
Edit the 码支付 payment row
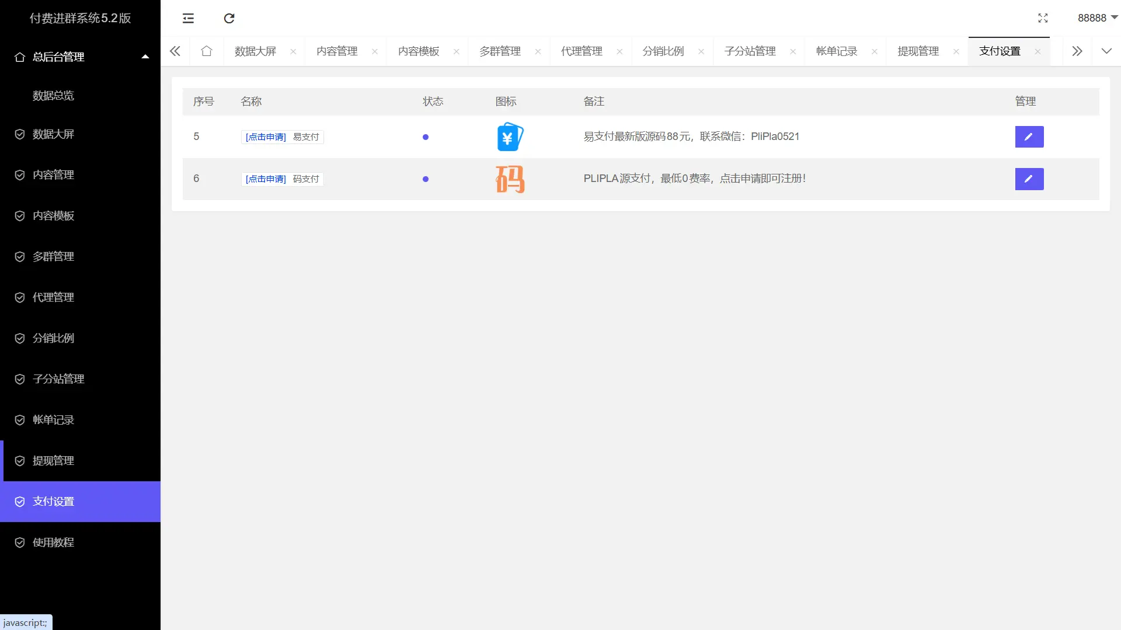pos(1029,179)
